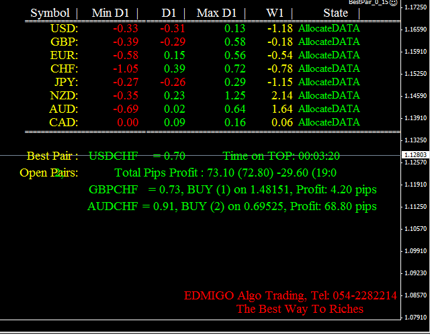This screenshot has height=335, width=430.
Task: Select the State column header
Action: click(336, 13)
